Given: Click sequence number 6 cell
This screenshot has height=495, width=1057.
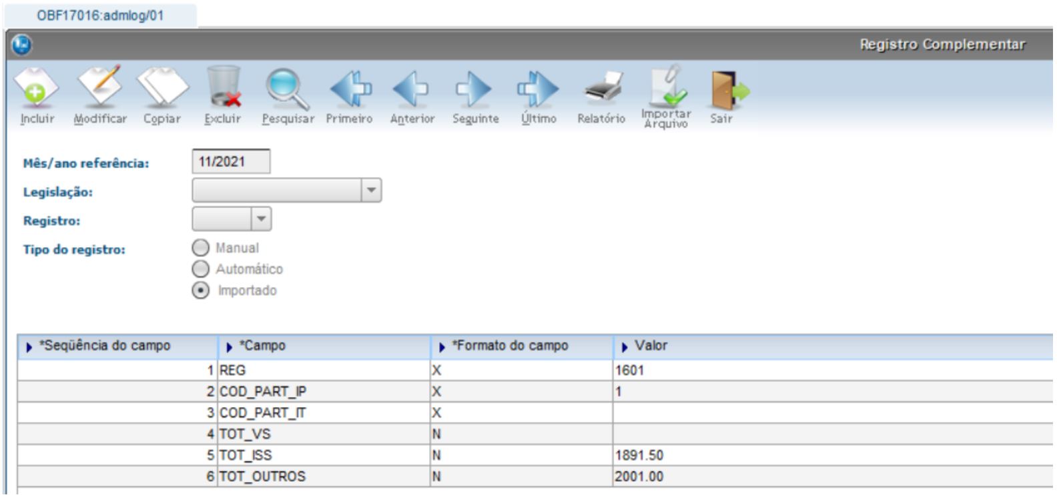Looking at the screenshot, I should (117, 477).
